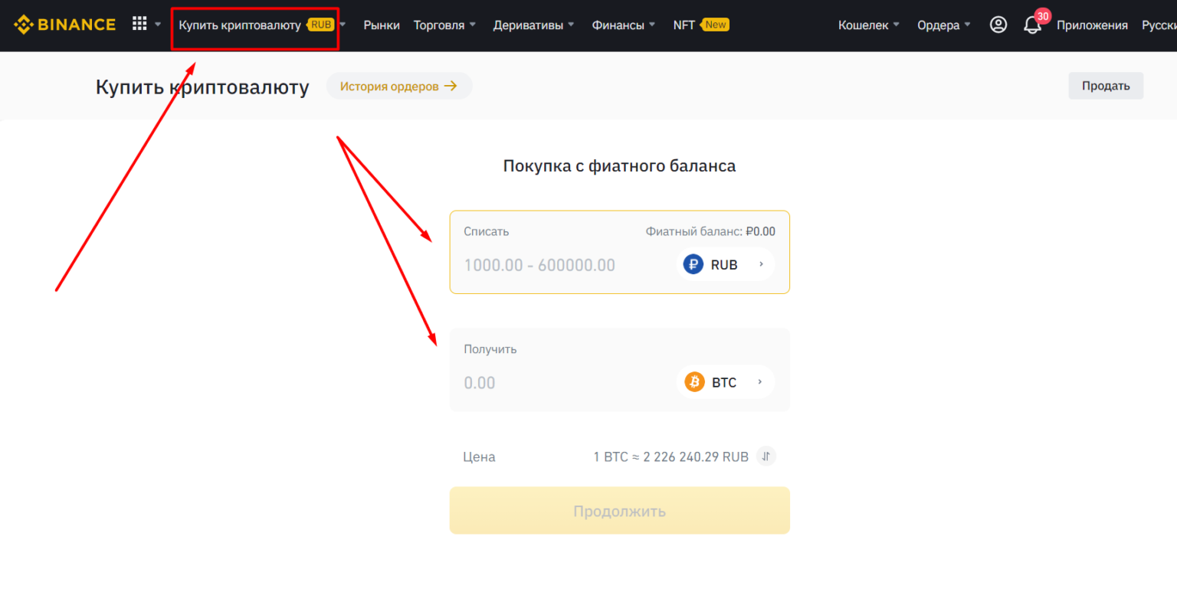Click the Купить криптовалюту page title
The image size is (1177, 605).
(202, 87)
